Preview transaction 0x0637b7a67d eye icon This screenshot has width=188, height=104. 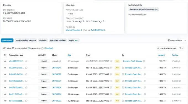[5, 74]
